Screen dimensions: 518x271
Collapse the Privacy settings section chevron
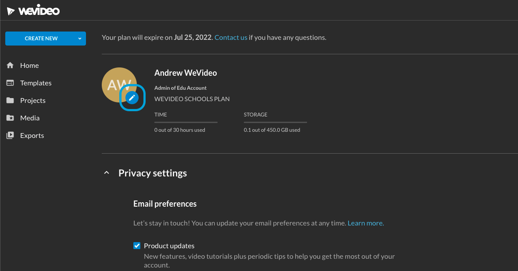(107, 173)
